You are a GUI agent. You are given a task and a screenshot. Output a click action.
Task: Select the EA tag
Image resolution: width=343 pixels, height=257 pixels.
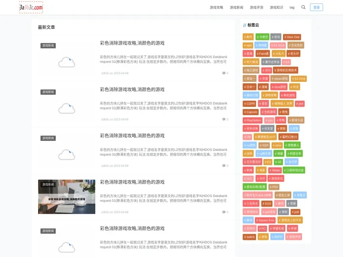pyautogui.click(x=286, y=62)
